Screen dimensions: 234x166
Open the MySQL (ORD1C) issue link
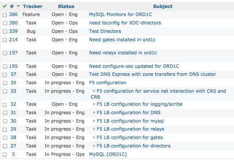[108, 154]
